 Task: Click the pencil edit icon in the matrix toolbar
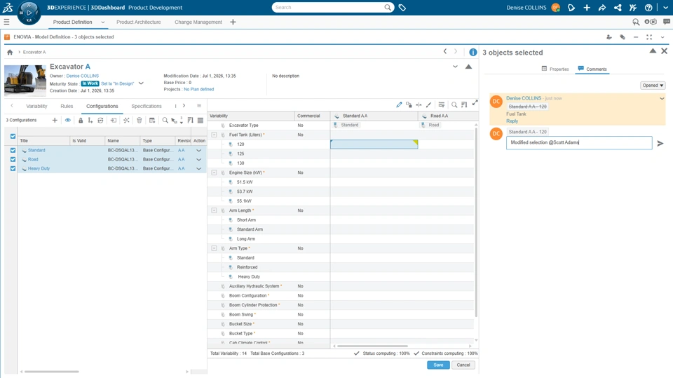coord(399,104)
